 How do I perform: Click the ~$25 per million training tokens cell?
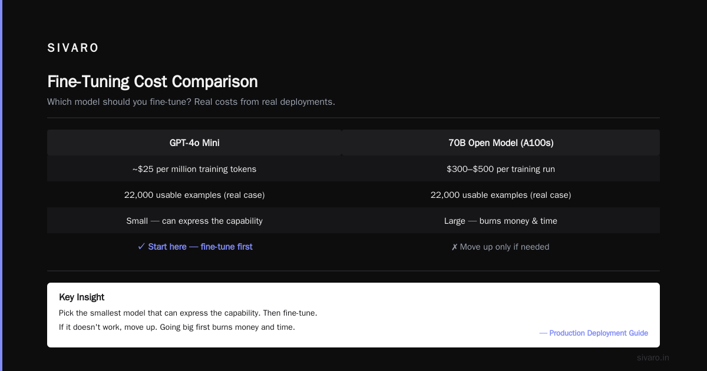tap(194, 169)
